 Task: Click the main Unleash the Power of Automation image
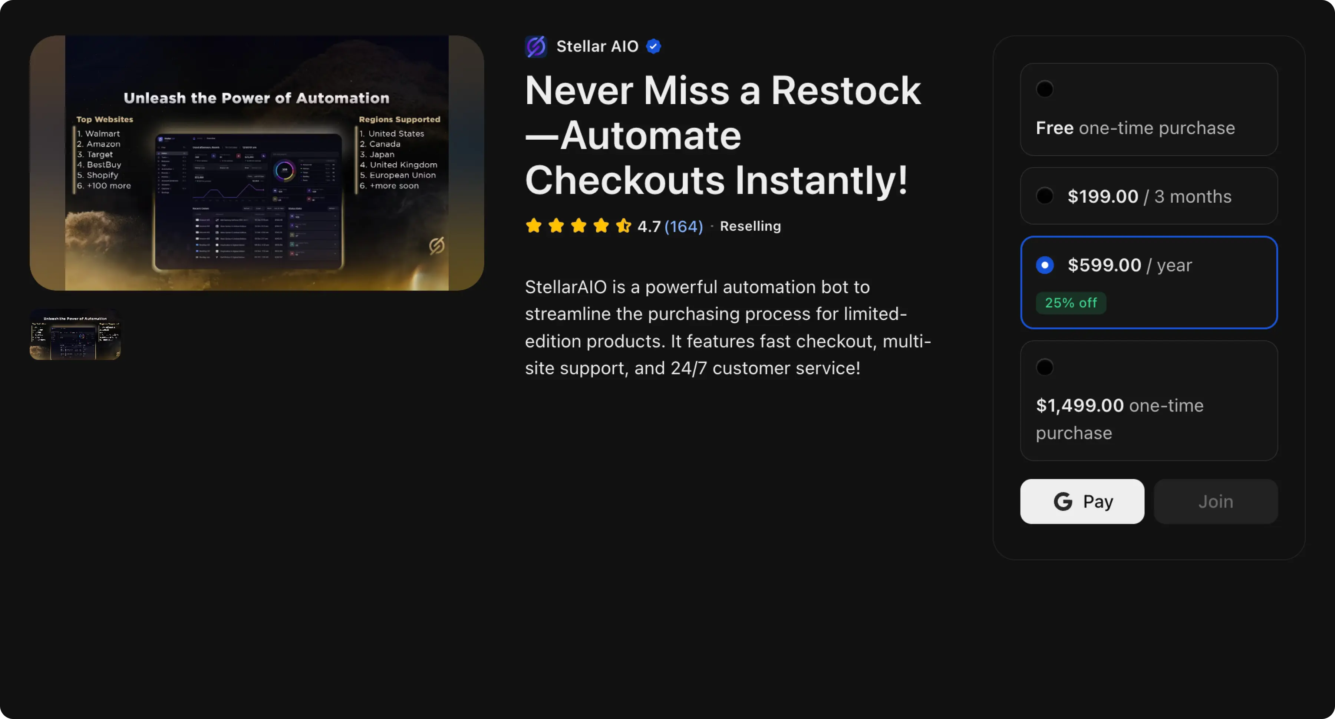point(257,163)
